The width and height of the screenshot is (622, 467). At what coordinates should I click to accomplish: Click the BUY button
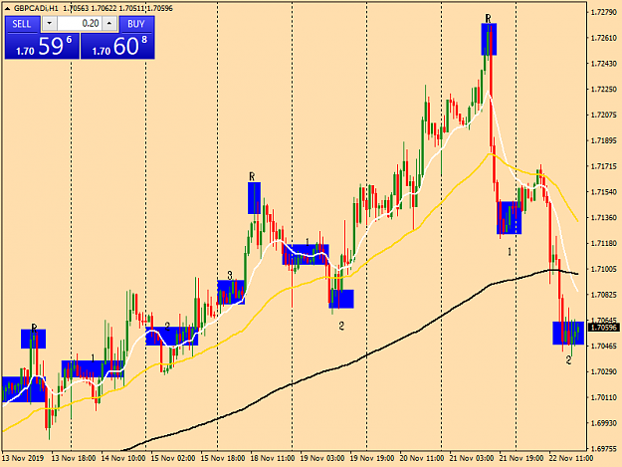click(136, 24)
